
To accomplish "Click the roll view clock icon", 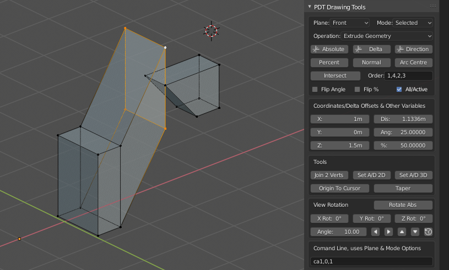I will tap(428, 232).
